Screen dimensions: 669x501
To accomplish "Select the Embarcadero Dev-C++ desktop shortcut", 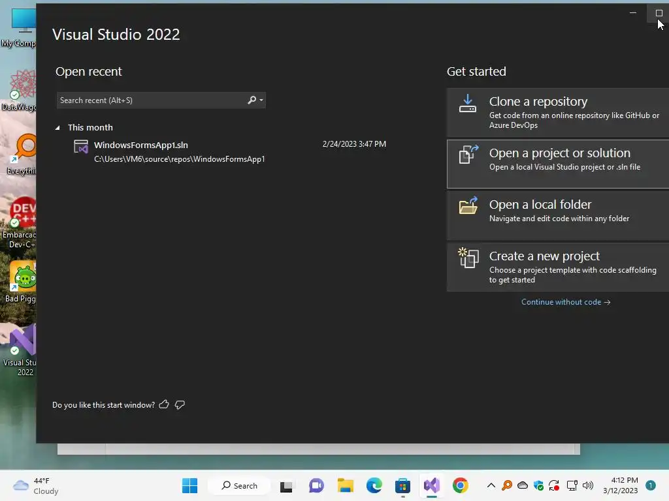I will pyautogui.click(x=19, y=222).
